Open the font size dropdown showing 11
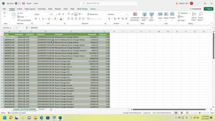Viewport: 215px width, 121px height. point(57,14)
